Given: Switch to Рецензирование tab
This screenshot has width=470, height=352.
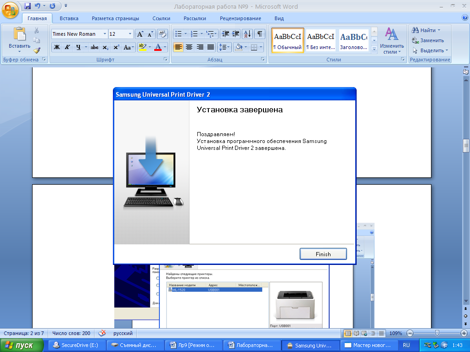Looking at the screenshot, I should tap(241, 18).
